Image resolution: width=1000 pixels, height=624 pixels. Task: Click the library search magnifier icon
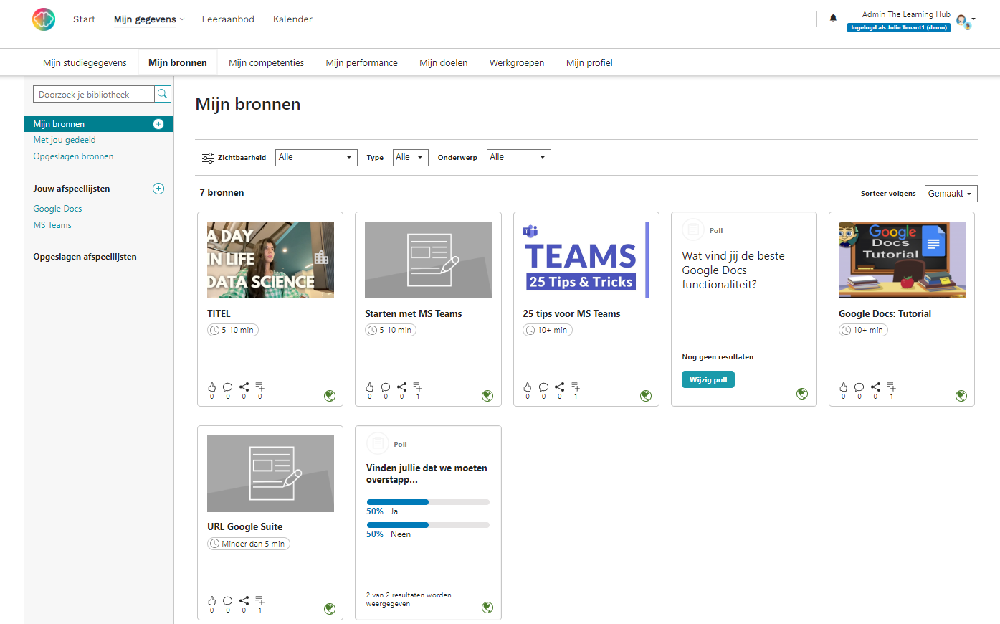[x=163, y=94]
